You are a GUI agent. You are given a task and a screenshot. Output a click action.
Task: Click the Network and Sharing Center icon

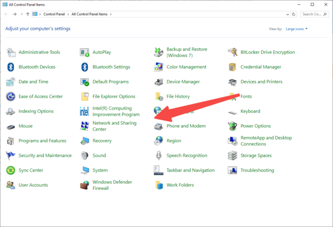click(84, 126)
